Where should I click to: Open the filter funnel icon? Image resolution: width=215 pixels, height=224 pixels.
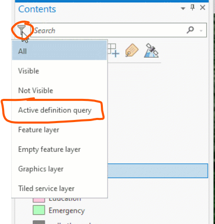22,29
